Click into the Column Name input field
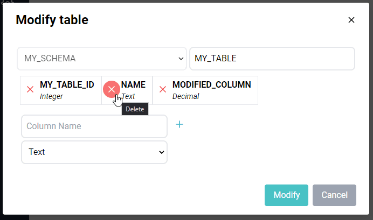The height and width of the screenshot is (220, 373). pyautogui.click(x=94, y=126)
